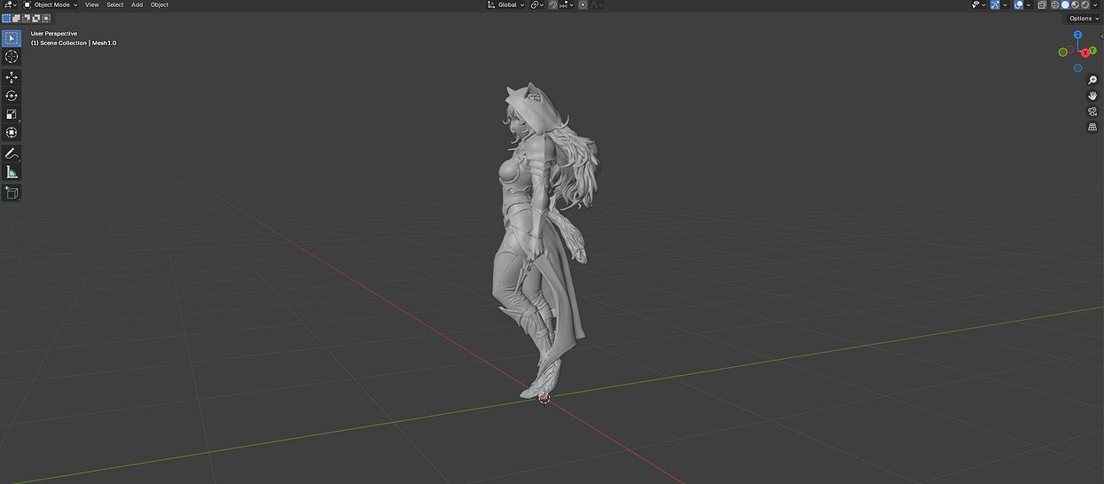
Task: Switch to wireframe shading
Action: coord(1055,4)
